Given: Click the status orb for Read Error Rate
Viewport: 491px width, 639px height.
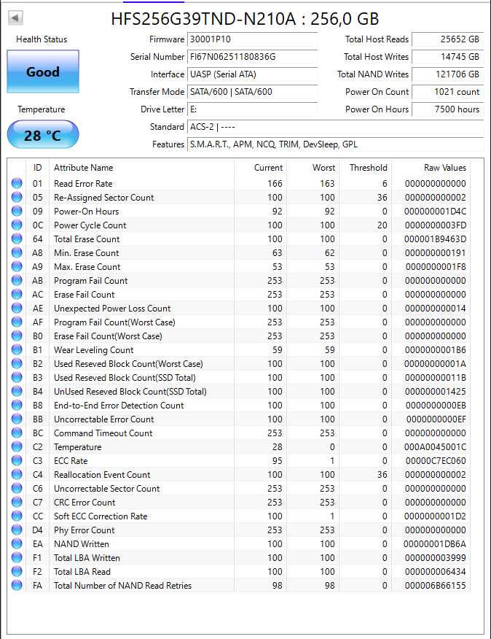Looking at the screenshot, I should click(x=17, y=183).
